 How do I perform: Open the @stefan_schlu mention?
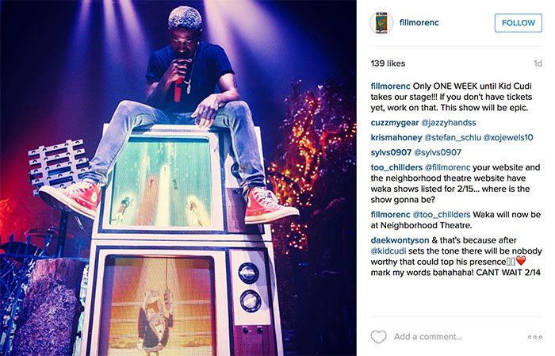pos(453,137)
